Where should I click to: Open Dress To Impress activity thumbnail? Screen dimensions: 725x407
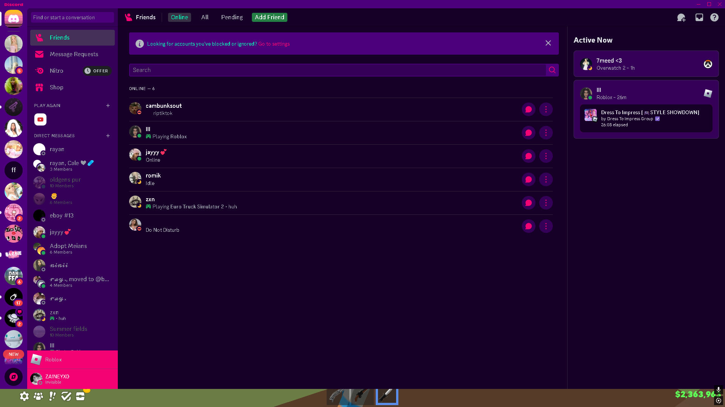click(591, 115)
